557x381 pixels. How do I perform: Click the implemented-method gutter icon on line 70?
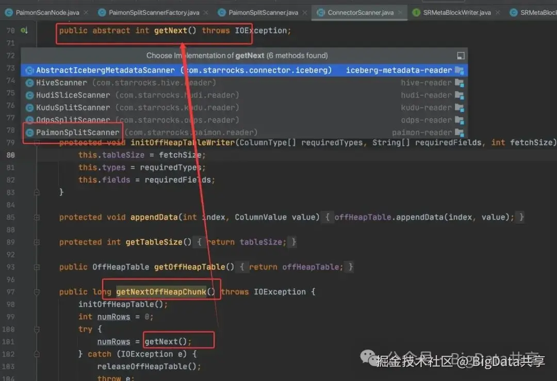[24, 30]
